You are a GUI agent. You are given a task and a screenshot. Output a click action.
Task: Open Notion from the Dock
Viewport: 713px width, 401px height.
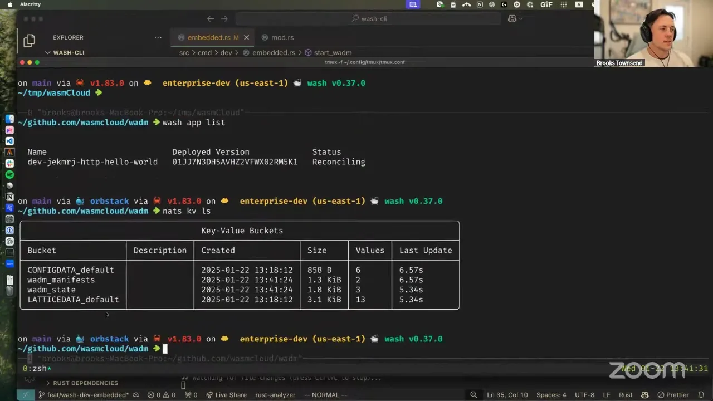point(9,197)
